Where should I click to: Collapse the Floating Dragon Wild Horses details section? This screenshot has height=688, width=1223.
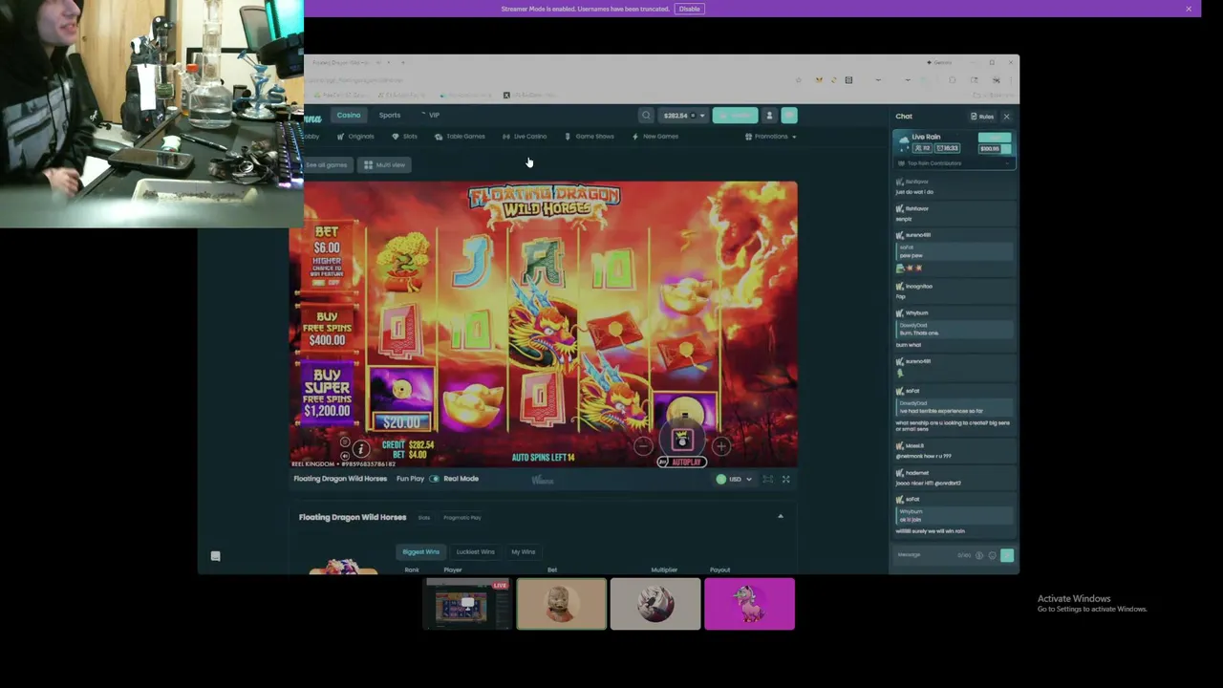click(x=781, y=517)
